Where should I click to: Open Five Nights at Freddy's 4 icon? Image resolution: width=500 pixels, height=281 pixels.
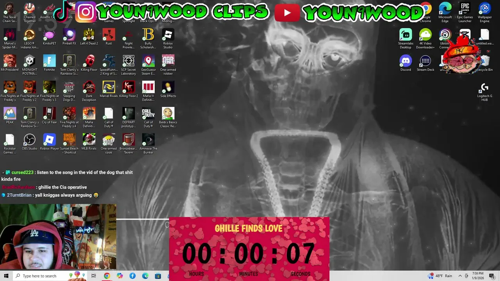click(69, 117)
